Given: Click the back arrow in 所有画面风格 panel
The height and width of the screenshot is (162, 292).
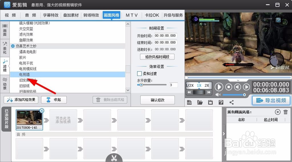Looking at the screenshot, I should (277, 112).
